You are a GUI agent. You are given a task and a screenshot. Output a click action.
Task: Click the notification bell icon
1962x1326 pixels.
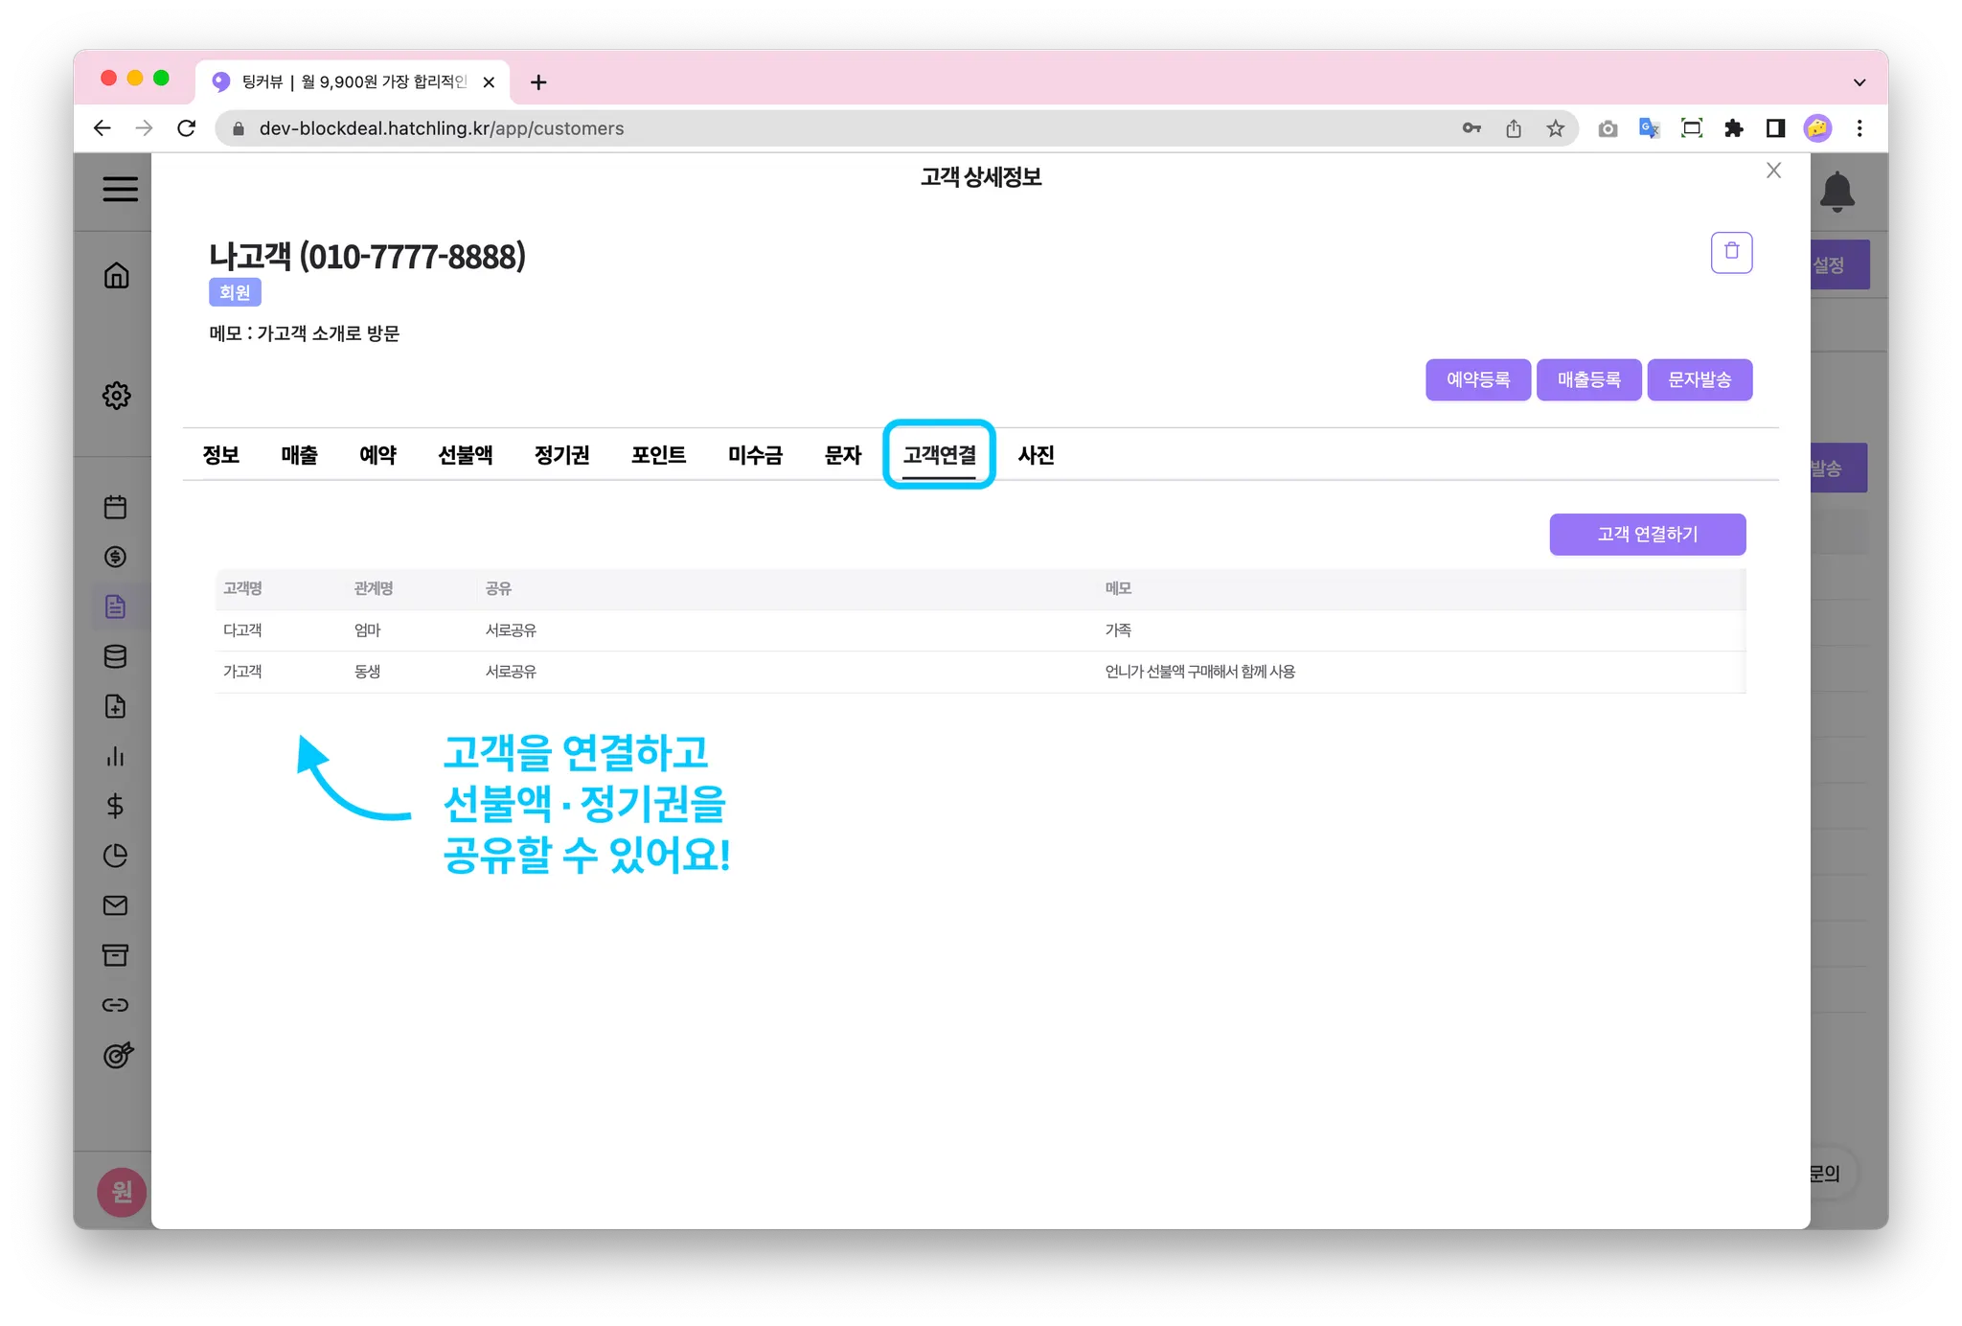tap(1837, 192)
